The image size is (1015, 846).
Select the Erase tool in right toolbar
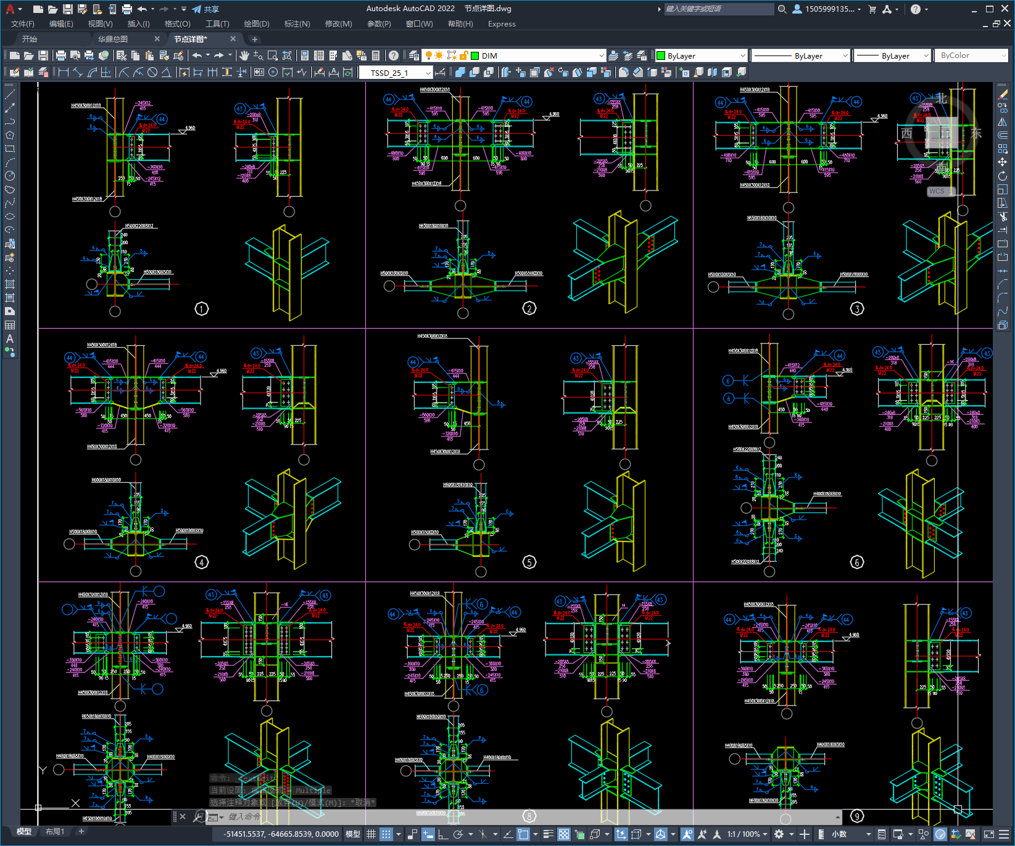coord(1003,94)
